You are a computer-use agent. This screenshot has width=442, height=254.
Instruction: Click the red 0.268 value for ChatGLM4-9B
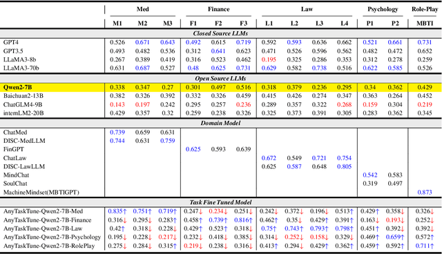[345, 104]
